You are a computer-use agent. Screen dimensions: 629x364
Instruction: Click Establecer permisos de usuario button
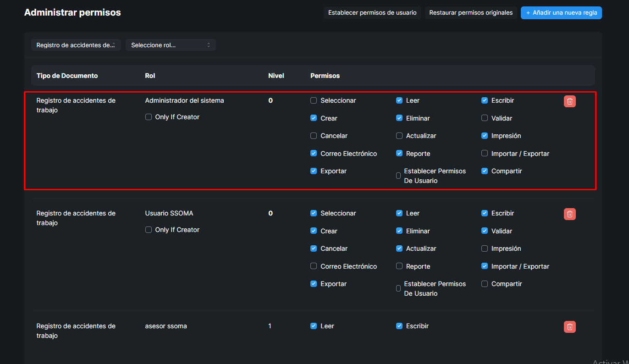[372, 13]
